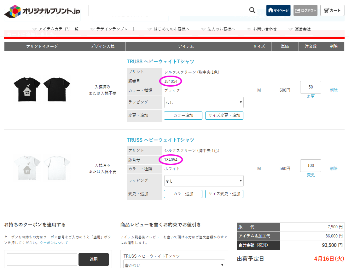This screenshot has width=349, height=268.
Task: Click the アイテム&加工代 86,000 円 value
Action: click(334, 236)
